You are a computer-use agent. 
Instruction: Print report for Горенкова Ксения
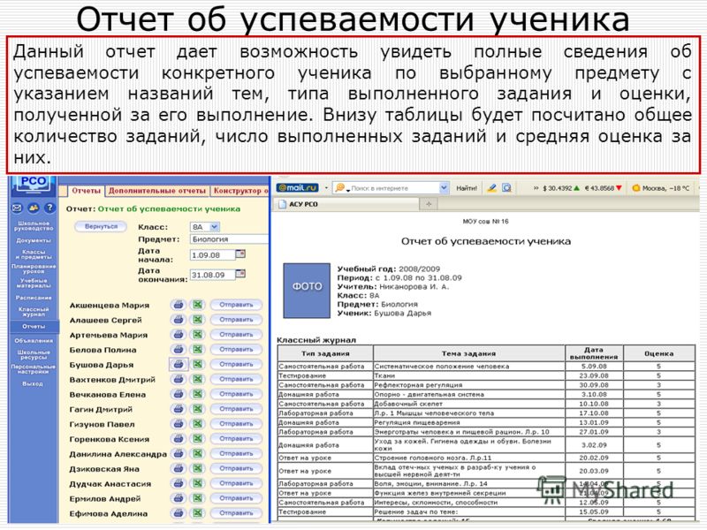click(179, 439)
